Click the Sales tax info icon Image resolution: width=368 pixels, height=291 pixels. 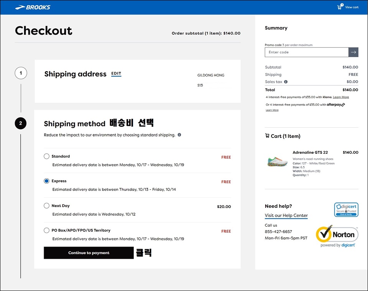286,82
